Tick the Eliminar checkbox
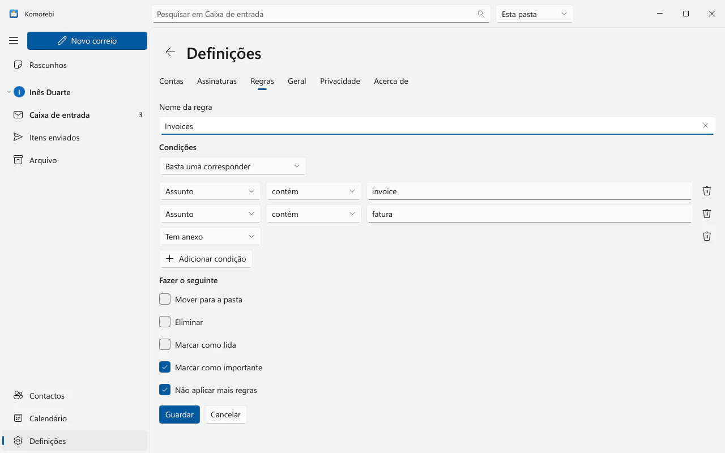725x453 pixels. 165,322
